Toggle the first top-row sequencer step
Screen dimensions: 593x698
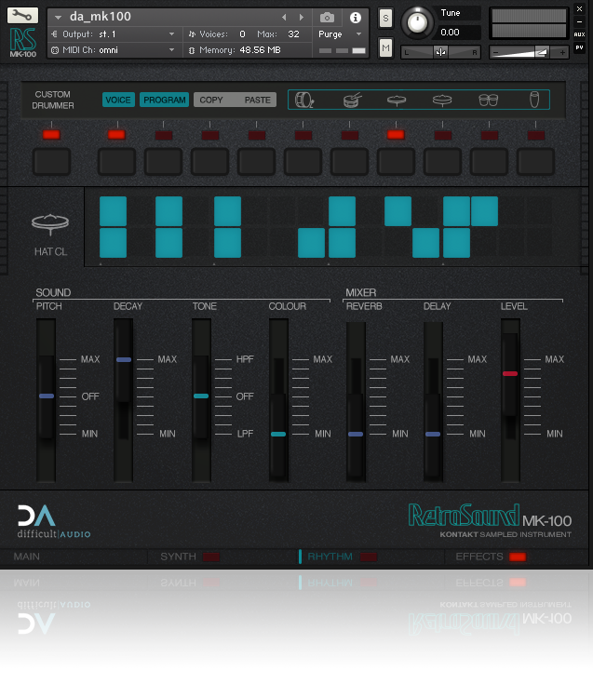[x=113, y=211]
